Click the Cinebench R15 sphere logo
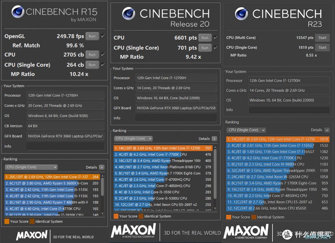The image size is (335, 243). click(18, 11)
